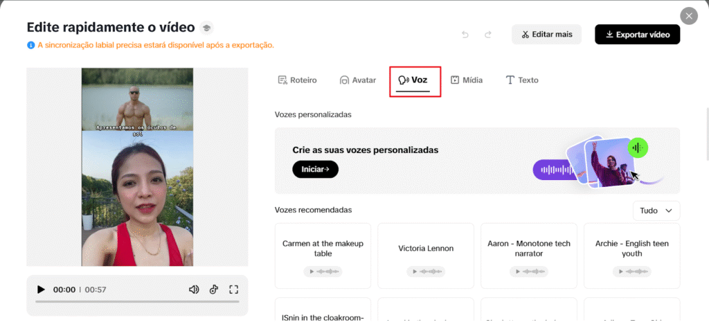Open the Tudo voice filter dropdown
This screenshot has height=329, width=709.
[656, 211]
